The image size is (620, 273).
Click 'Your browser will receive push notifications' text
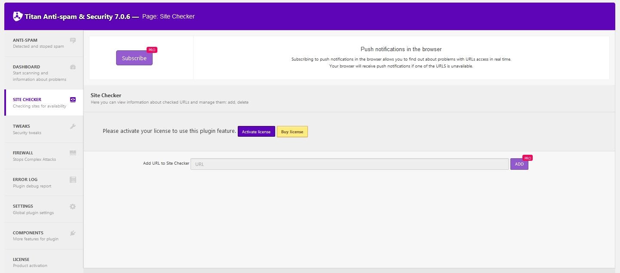coord(401,66)
